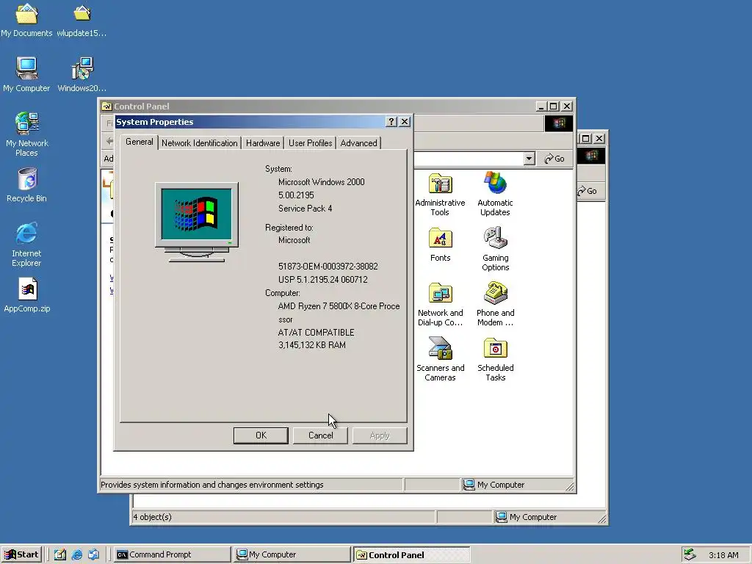Close the System Properties dialog
The width and height of the screenshot is (752, 564).
pyautogui.click(x=405, y=122)
